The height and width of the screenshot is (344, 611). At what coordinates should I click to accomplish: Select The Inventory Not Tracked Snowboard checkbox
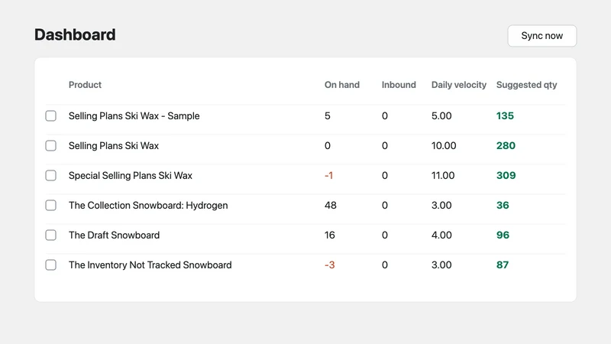50,264
